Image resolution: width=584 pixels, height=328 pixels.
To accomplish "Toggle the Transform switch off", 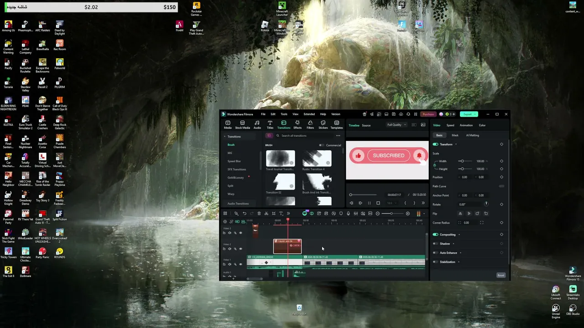I will 435,144.
